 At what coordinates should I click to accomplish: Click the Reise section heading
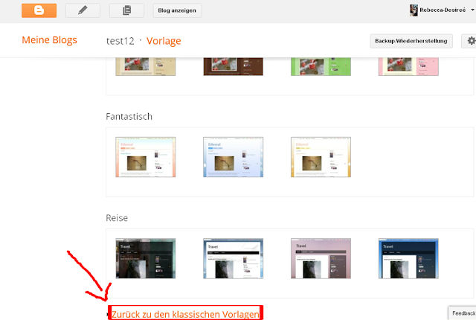[x=117, y=218]
